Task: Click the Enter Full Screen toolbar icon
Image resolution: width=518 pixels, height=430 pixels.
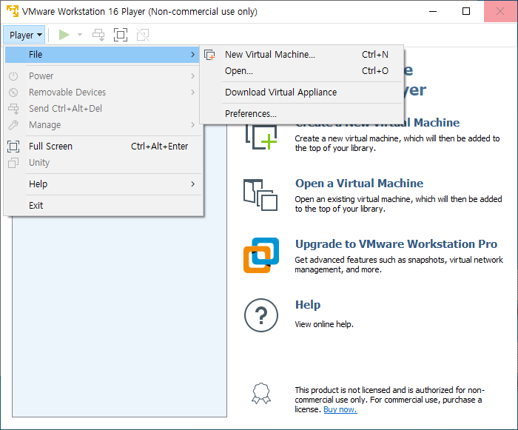Action: coord(121,35)
